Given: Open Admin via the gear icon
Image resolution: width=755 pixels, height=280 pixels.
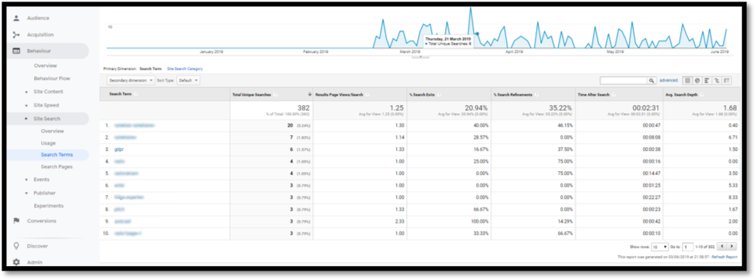Looking at the screenshot, I should pyautogui.click(x=16, y=262).
